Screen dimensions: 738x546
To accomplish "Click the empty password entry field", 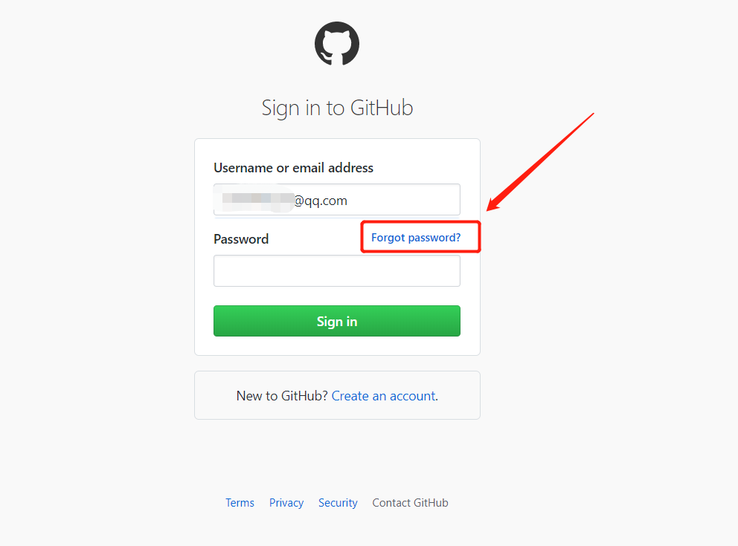I will point(336,270).
